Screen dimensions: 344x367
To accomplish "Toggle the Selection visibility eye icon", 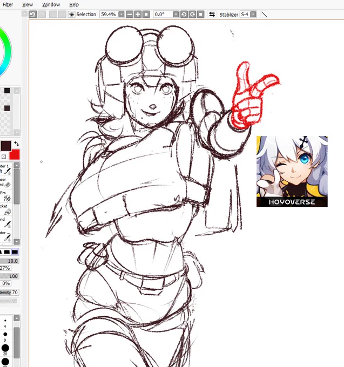I will (x=71, y=15).
